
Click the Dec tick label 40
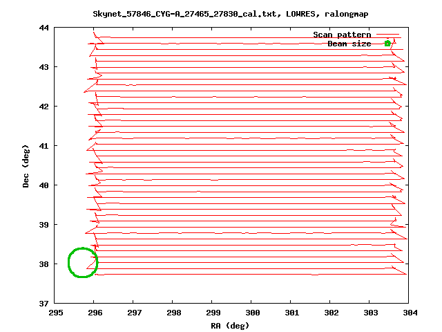(44, 185)
